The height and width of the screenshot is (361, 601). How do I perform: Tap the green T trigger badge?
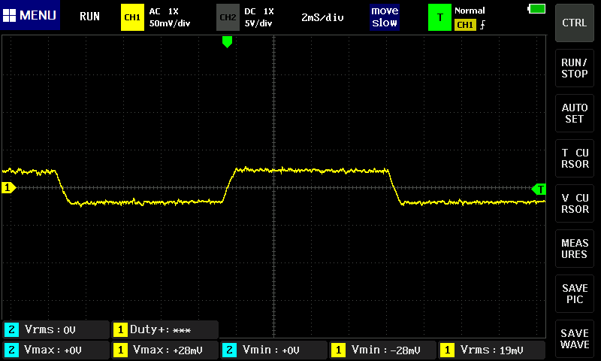click(x=439, y=17)
